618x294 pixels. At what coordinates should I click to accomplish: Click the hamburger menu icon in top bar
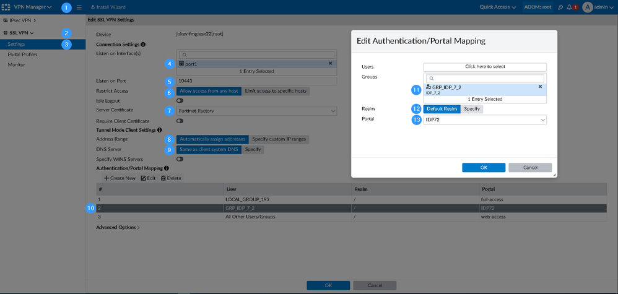79,7
